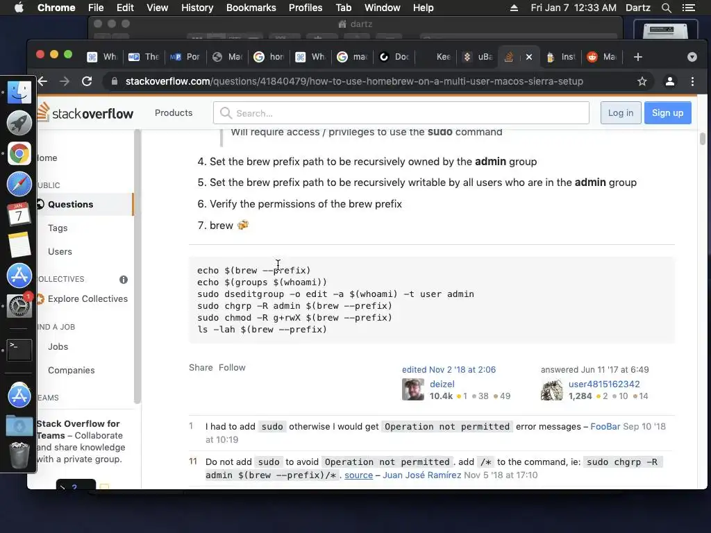Viewport: 711px width, 533px height.
Task: Open Finder from the Dock
Action: 19,92
